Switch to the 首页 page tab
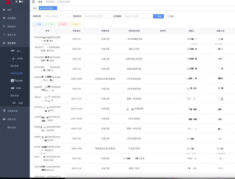The image size is (235, 179). [35, 8]
